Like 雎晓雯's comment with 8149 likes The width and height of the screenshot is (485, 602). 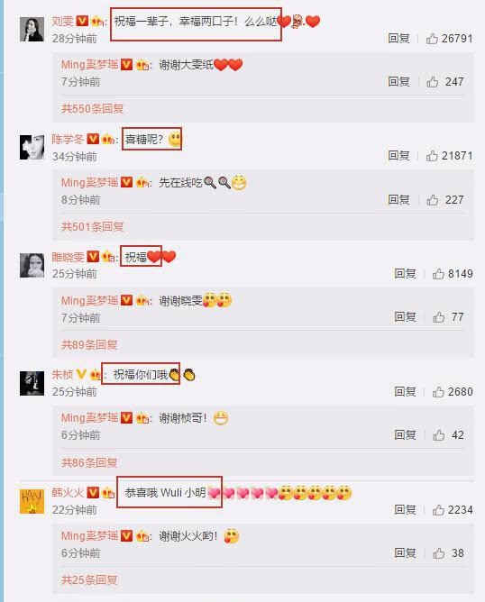tap(438, 274)
